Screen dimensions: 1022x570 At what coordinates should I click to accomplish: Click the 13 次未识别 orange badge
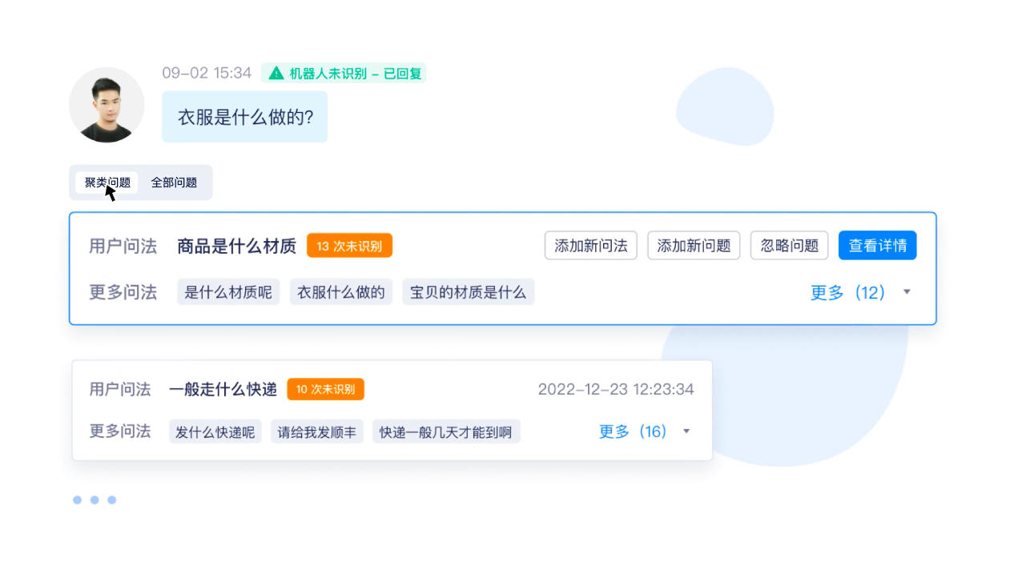point(349,246)
